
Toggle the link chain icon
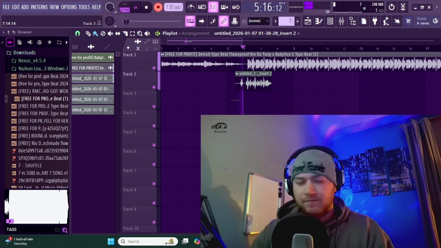[224, 21]
